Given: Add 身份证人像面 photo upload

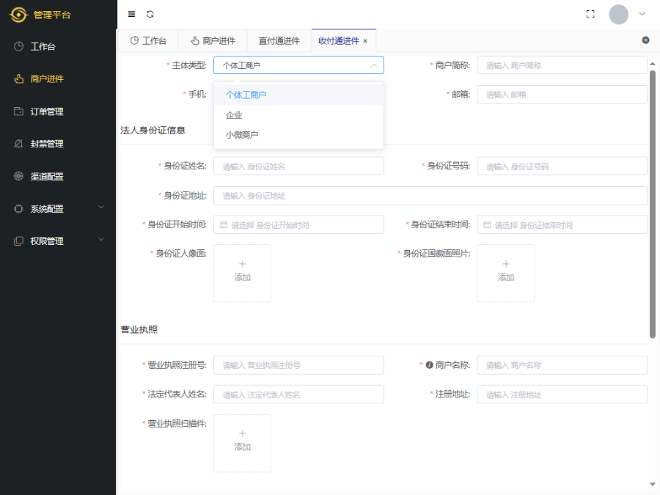Looking at the screenshot, I should [243, 274].
